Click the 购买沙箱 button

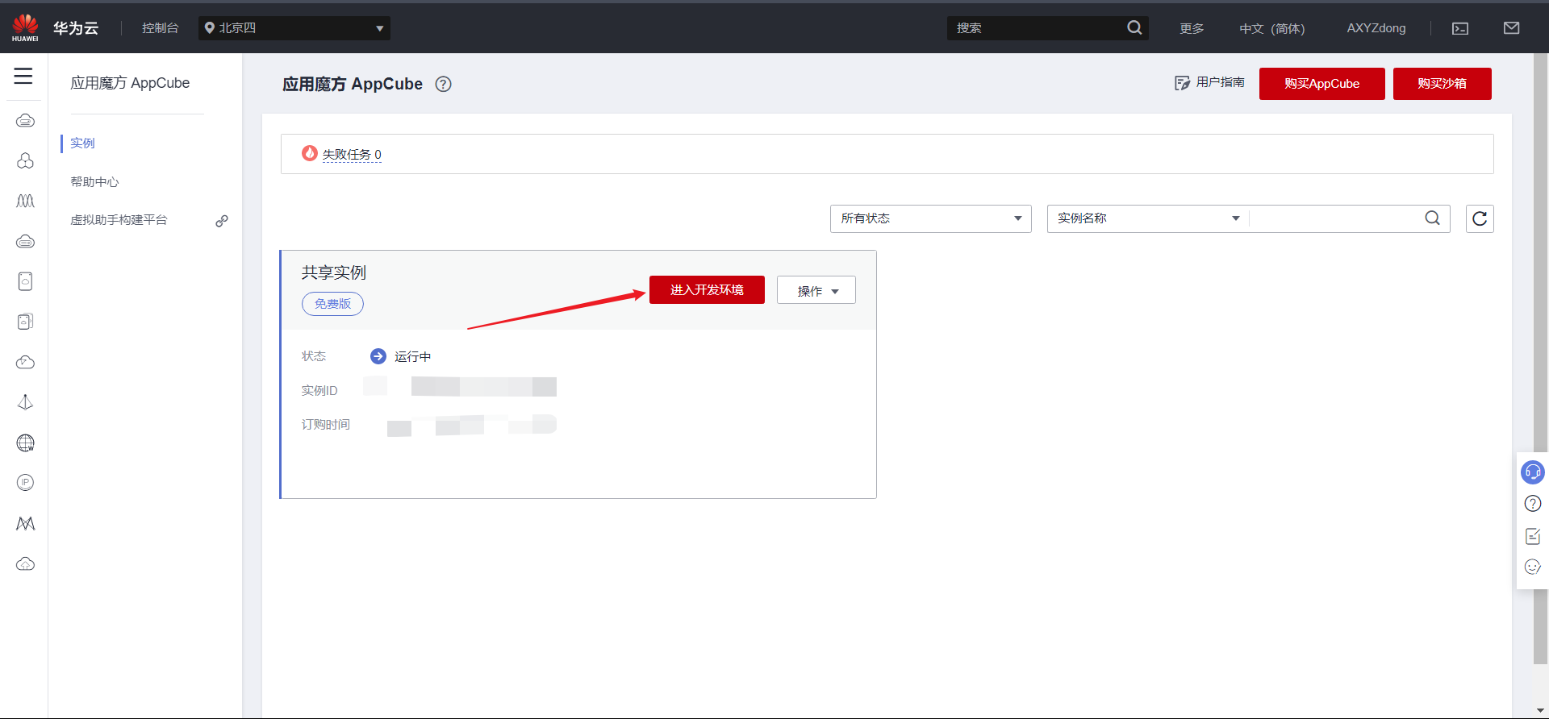point(1442,84)
